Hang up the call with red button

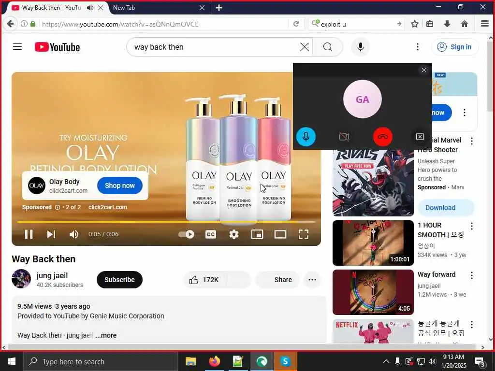click(x=383, y=137)
